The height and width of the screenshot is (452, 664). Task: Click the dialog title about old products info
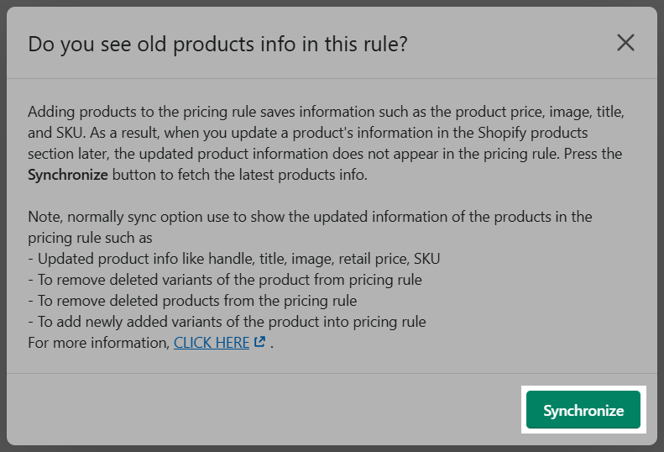tap(217, 44)
